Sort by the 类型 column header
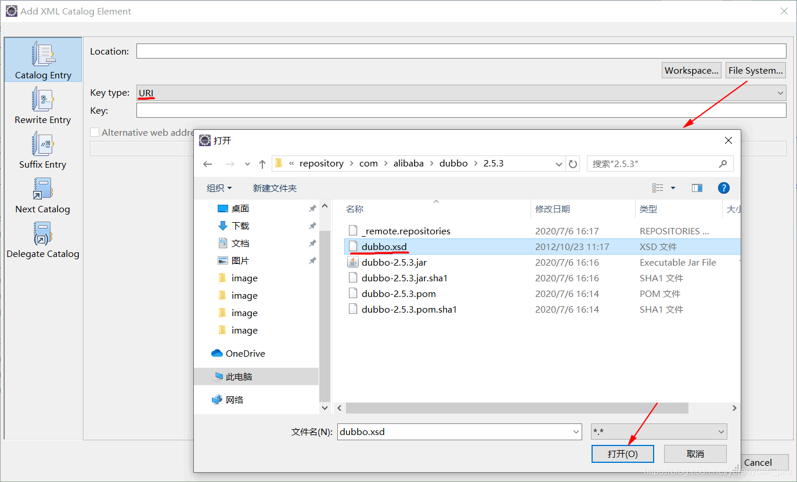The width and height of the screenshot is (797, 482). [x=648, y=209]
